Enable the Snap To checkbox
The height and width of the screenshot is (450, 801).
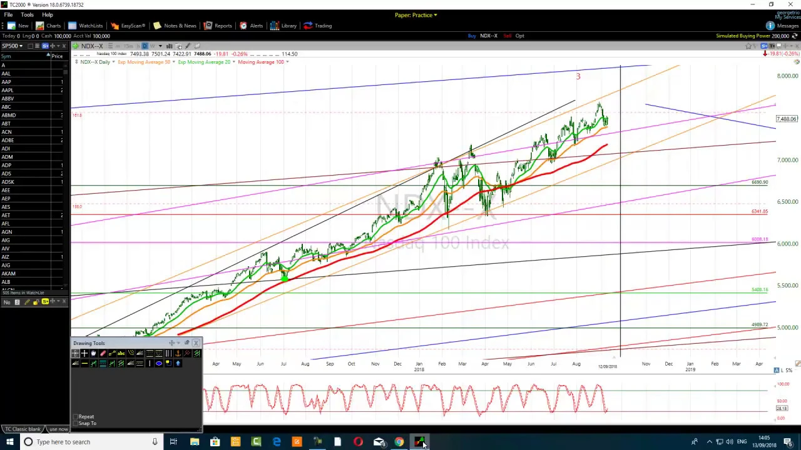pos(76,423)
